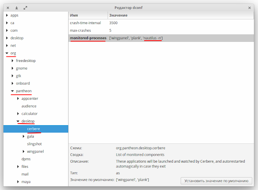Close the dconf editor with the right X
Image resolution: width=258 pixels, height=190 pixels.
[250, 8]
